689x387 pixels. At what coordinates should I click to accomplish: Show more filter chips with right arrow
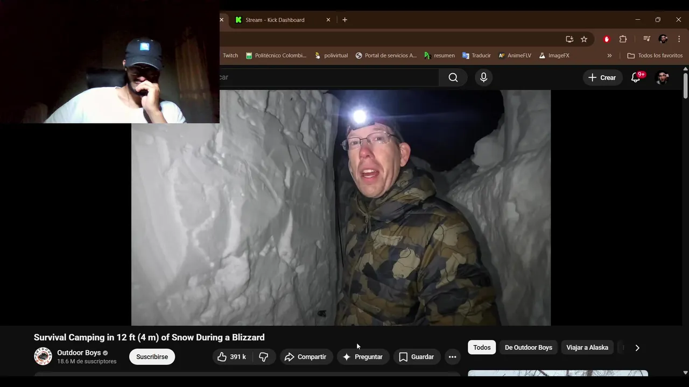(637, 348)
